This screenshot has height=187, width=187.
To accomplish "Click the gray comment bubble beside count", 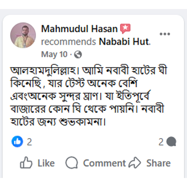I will tap(171, 142).
